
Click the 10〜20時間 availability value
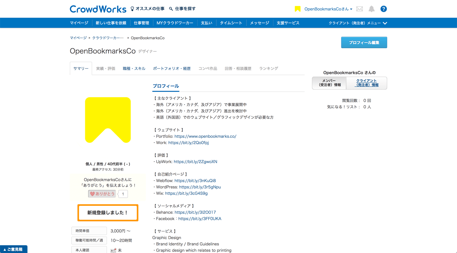(121, 241)
